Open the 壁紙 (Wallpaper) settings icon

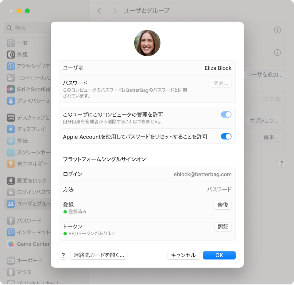click(10, 141)
